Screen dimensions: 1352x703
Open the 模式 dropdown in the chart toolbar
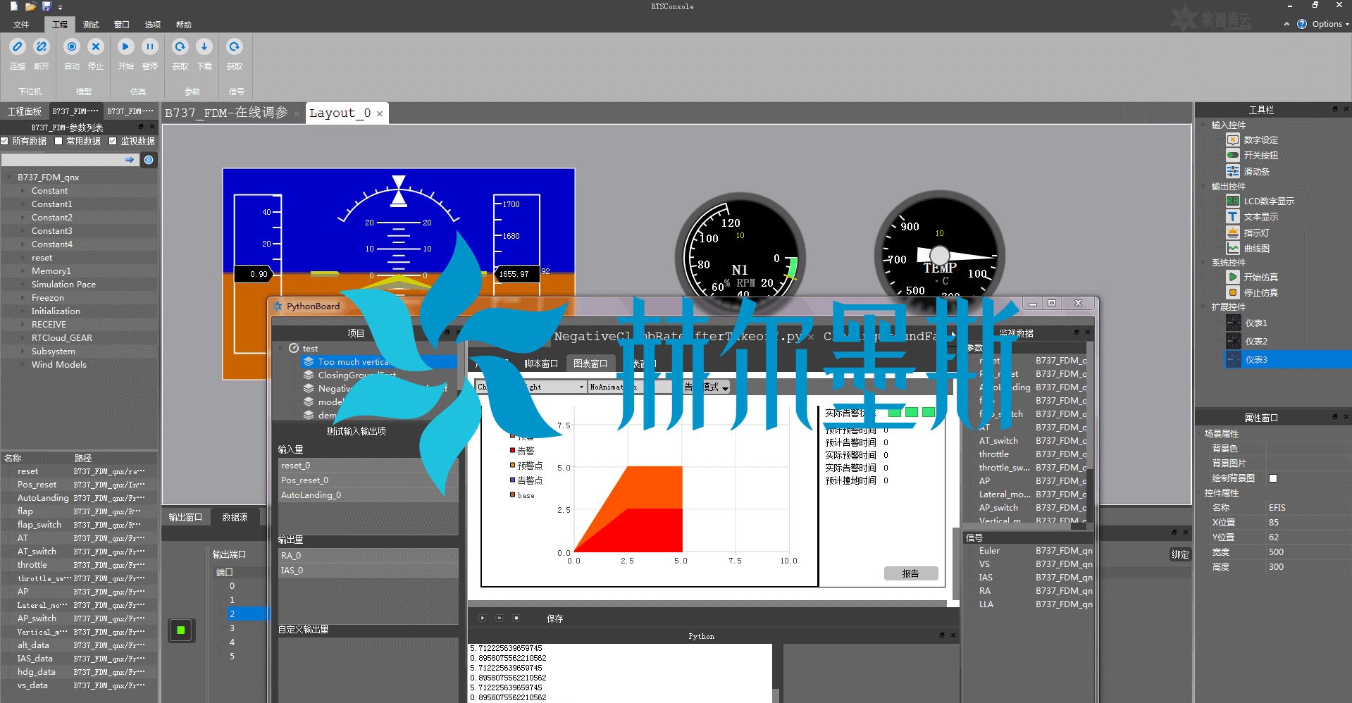[724, 387]
